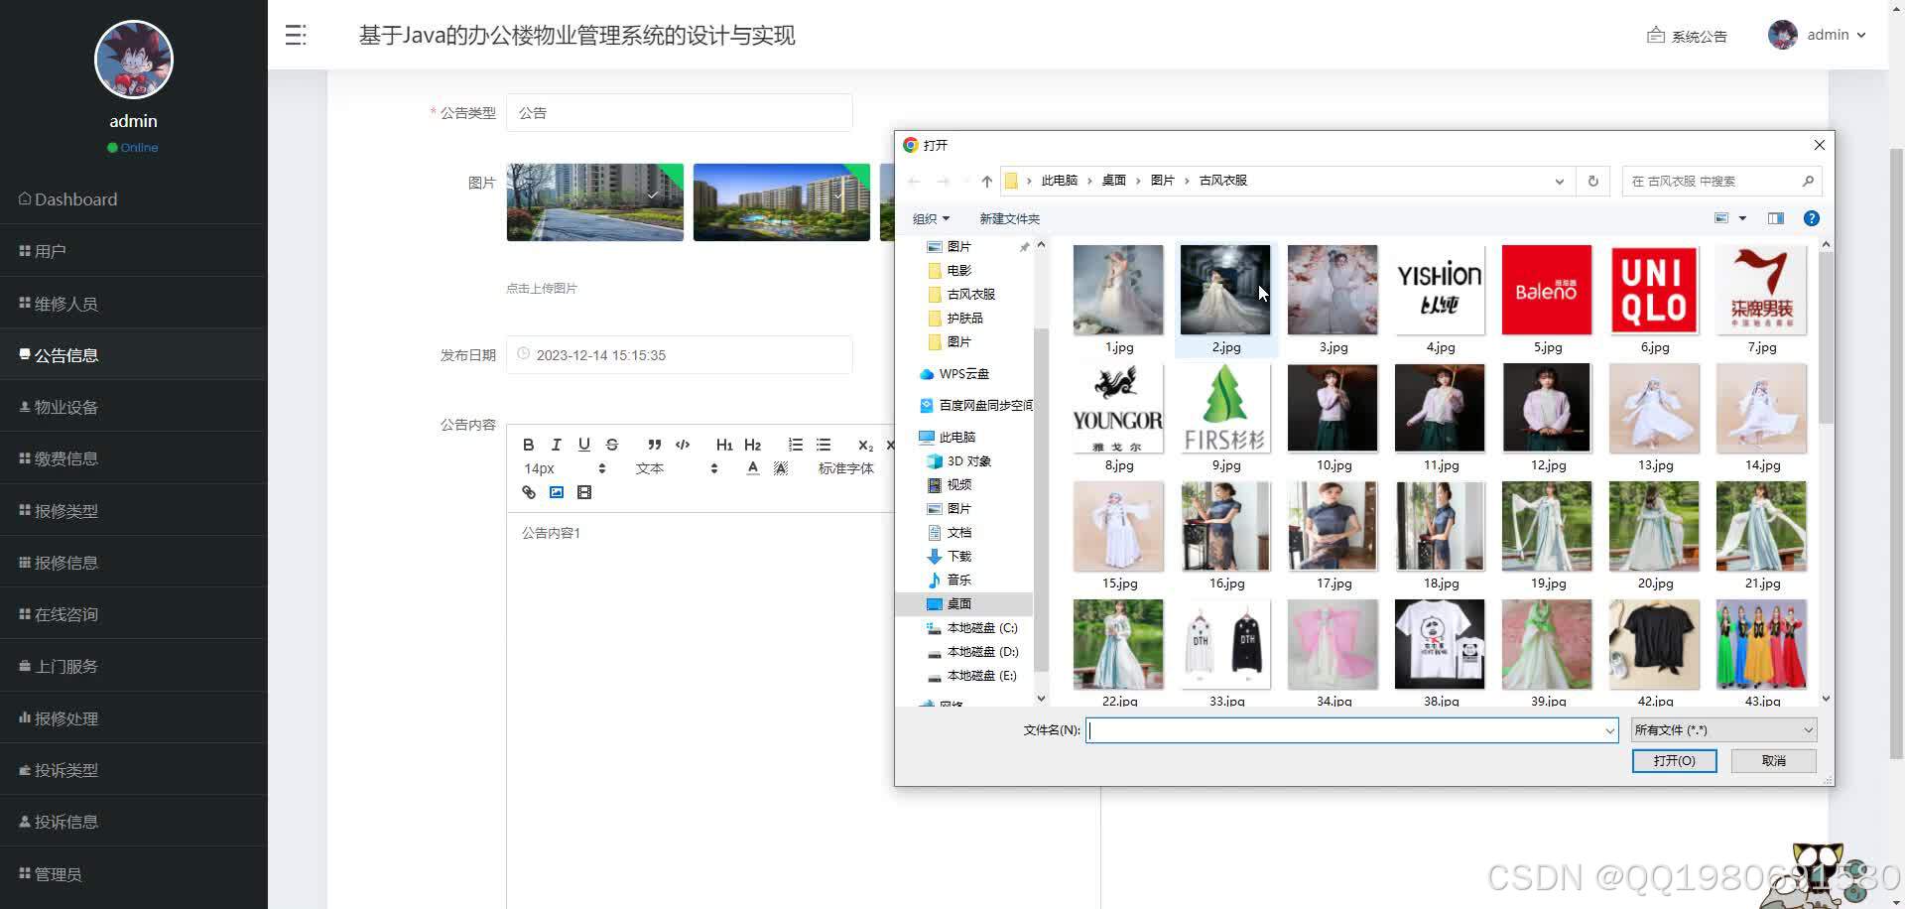The width and height of the screenshot is (1905, 909).
Task: Insert a hyperlink using the link icon
Action: coord(528,492)
